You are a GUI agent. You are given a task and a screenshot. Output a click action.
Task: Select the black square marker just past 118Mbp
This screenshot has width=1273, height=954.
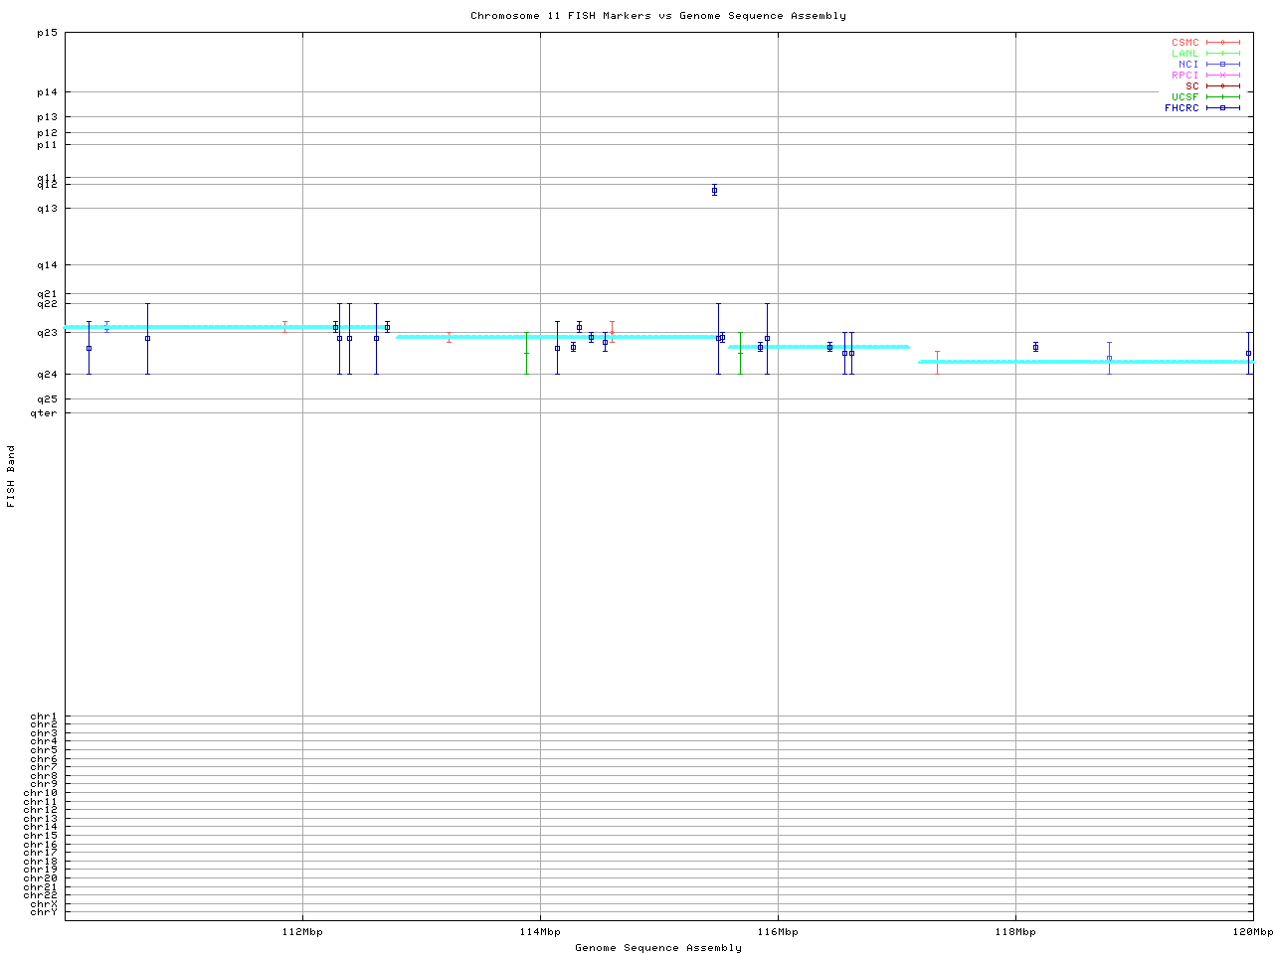pos(1035,347)
